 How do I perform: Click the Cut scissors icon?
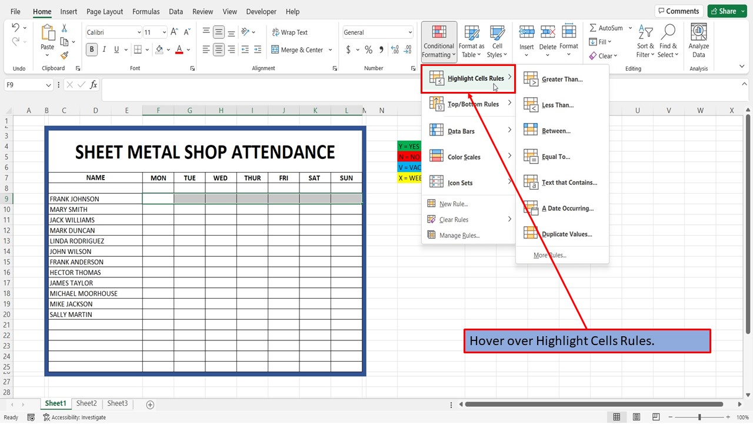pos(64,28)
